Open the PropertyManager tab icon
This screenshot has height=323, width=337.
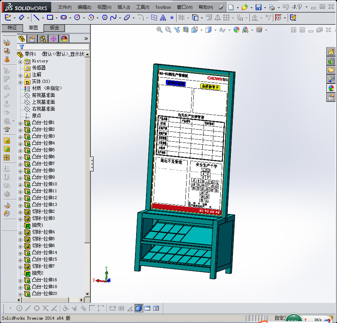(x=32, y=39)
